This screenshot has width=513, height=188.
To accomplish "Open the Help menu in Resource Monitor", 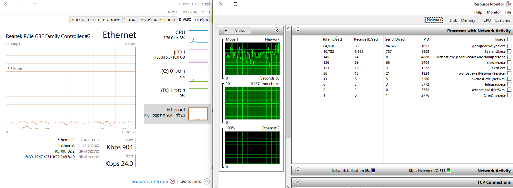I will [x=478, y=12].
